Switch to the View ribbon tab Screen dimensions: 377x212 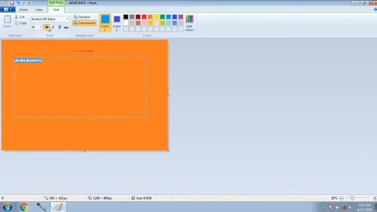tap(39, 9)
